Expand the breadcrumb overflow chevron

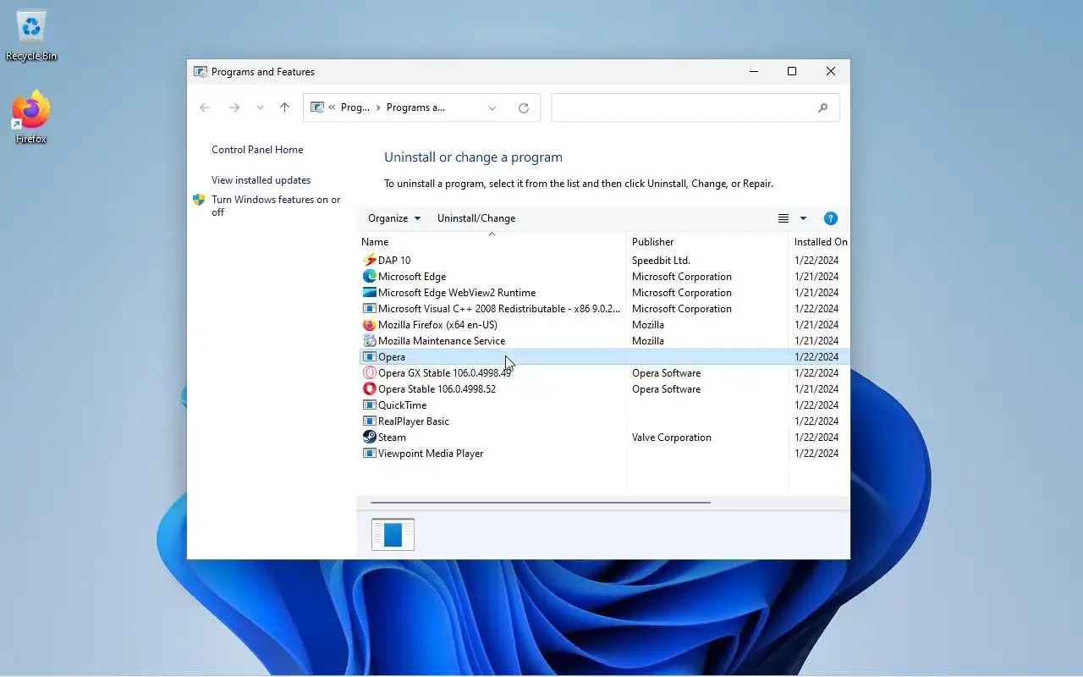tap(332, 107)
